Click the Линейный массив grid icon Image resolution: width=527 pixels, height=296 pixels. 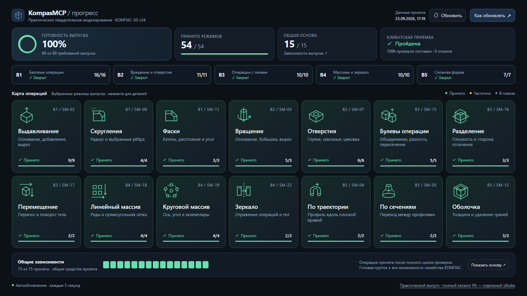click(x=99, y=191)
